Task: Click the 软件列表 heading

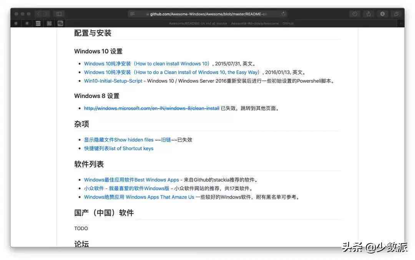Action: 89,164
